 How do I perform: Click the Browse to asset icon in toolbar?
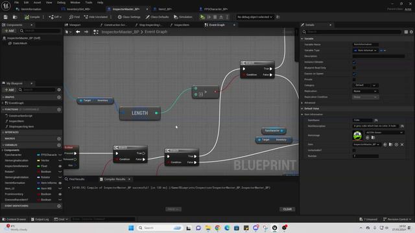point(15,17)
